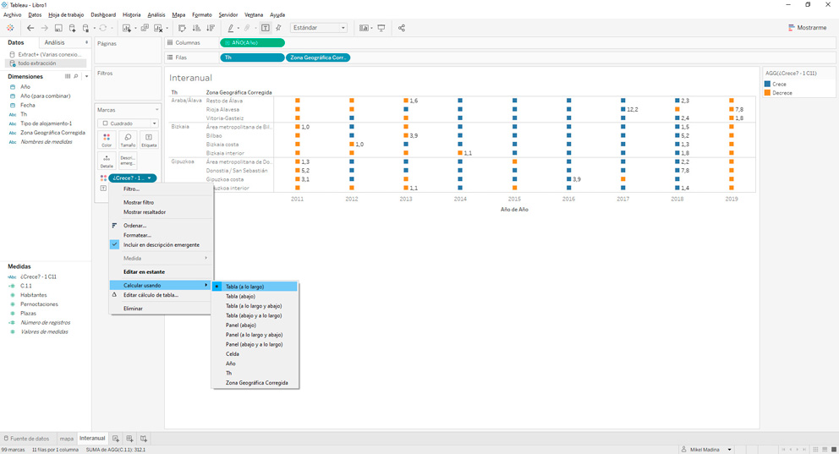Open the Color marks card button

[107, 139]
